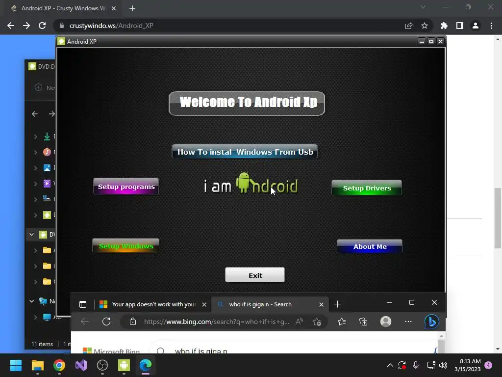Go forward in Chrome
Image resolution: width=502 pixels, height=377 pixels.
pos(26,26)
